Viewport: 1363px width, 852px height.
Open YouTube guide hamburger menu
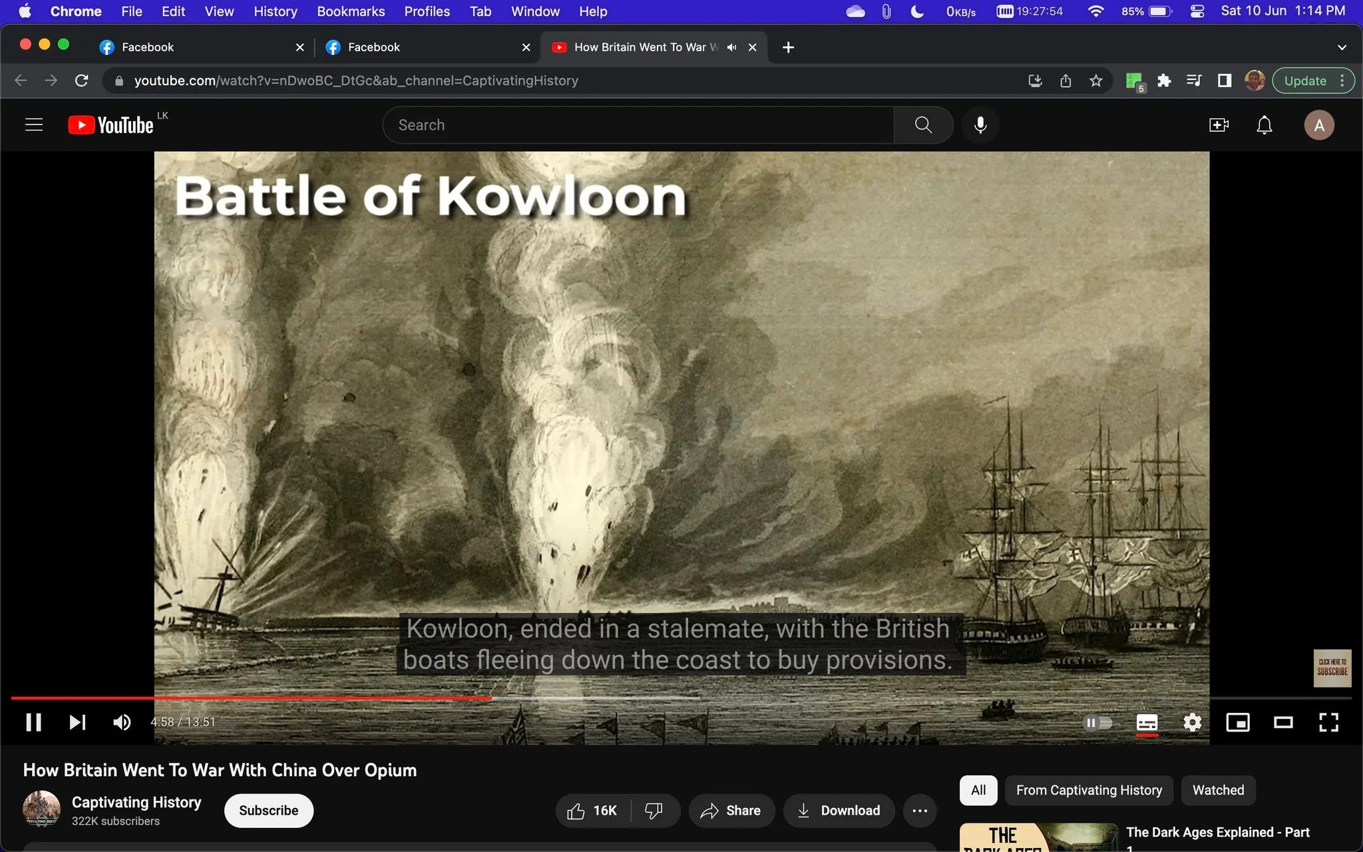[34, 125]
